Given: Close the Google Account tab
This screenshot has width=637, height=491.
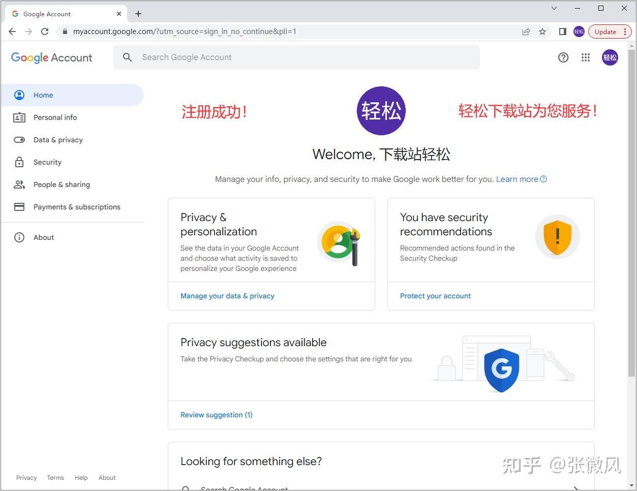Looking at the screenshot, I should coord(119,14).
